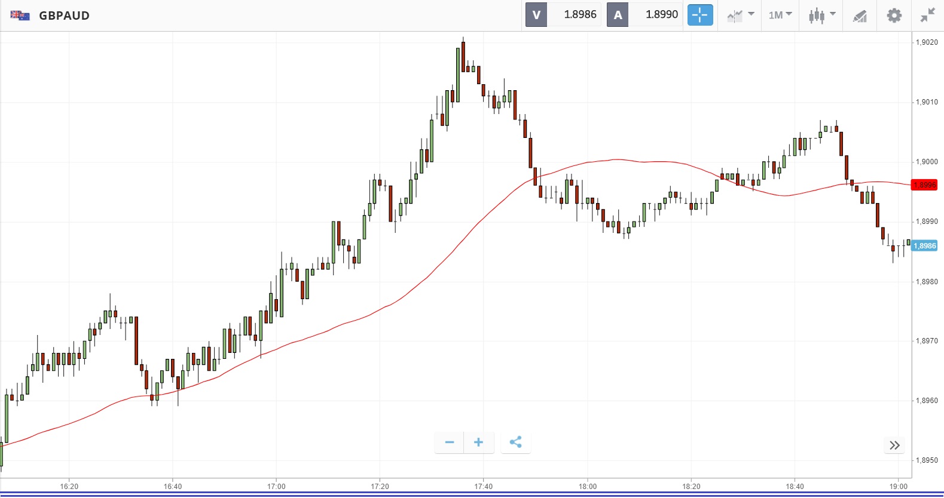Viewport: 944px width, 498px height.
Task: Click the 1,8990 price axis label
Action: tap(927, 222)
